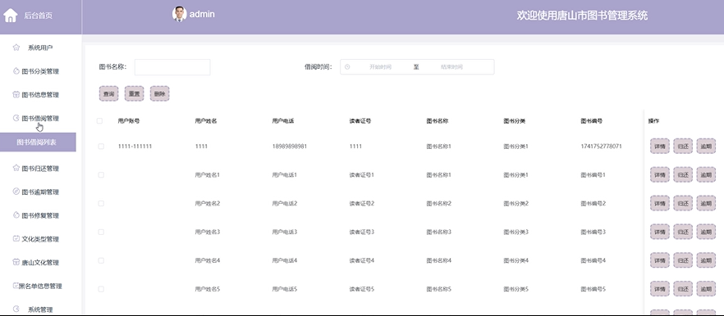724x316 pixels.
Task: Click the 读者证号 column header
Action: click(360, 121)
